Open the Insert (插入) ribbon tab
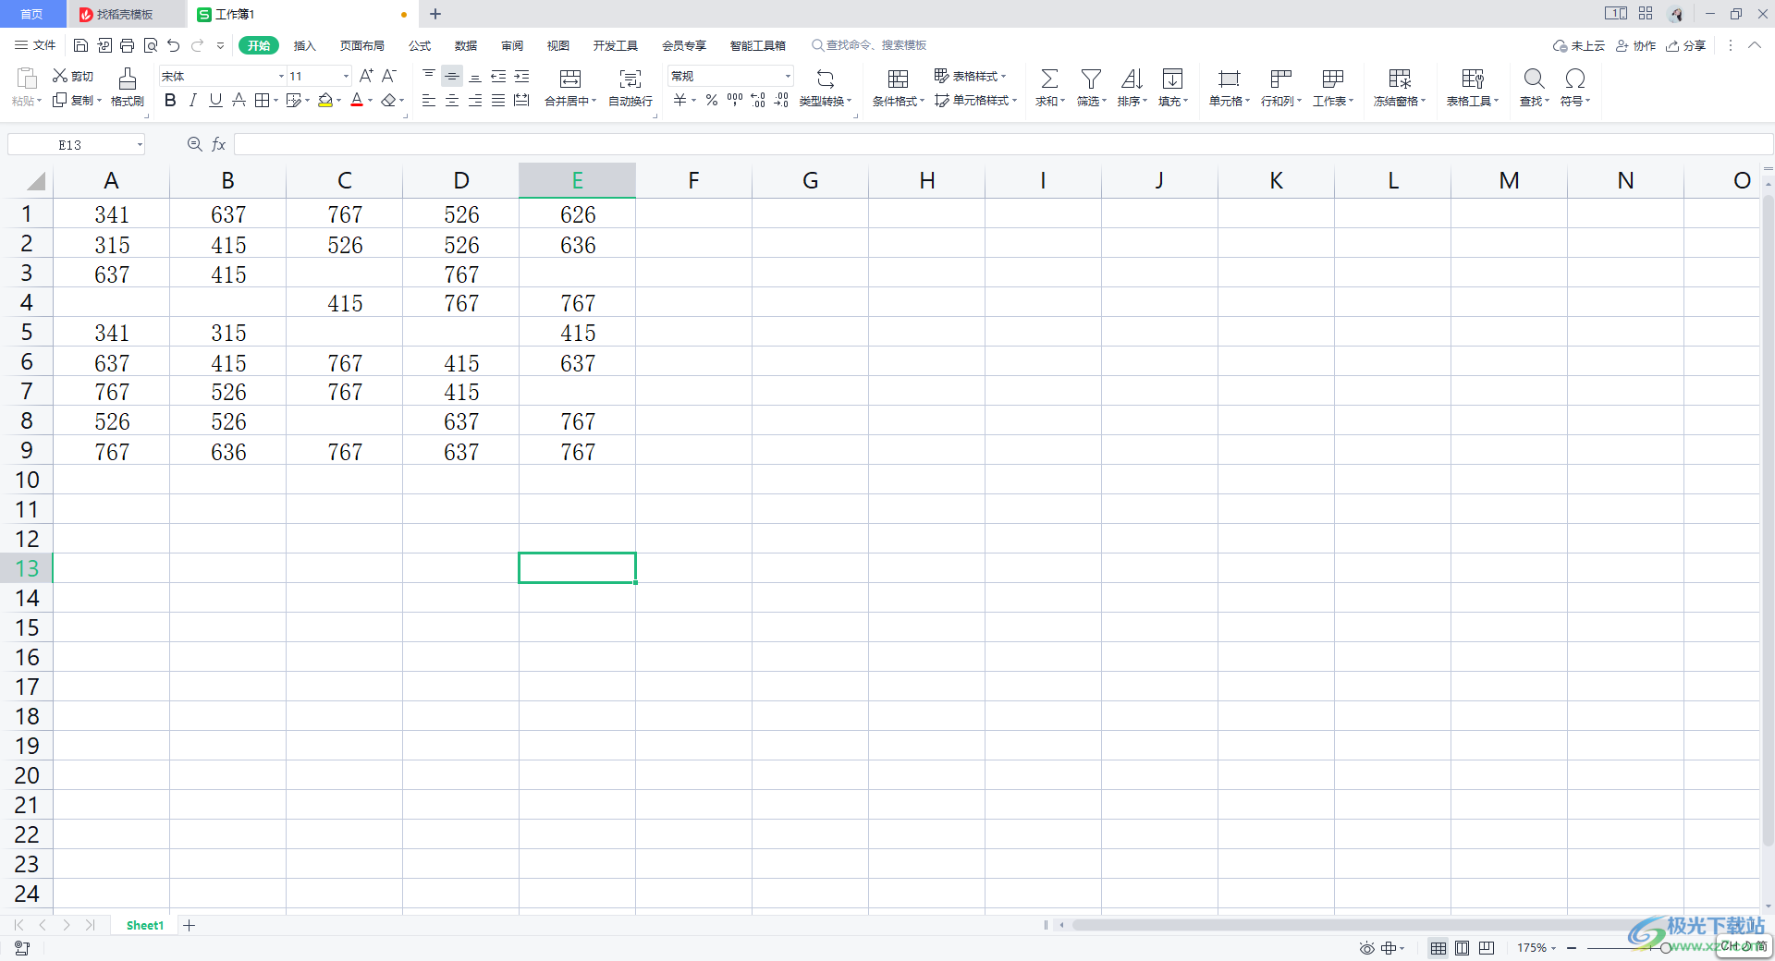1775x961 pixels. coord(304,45)
